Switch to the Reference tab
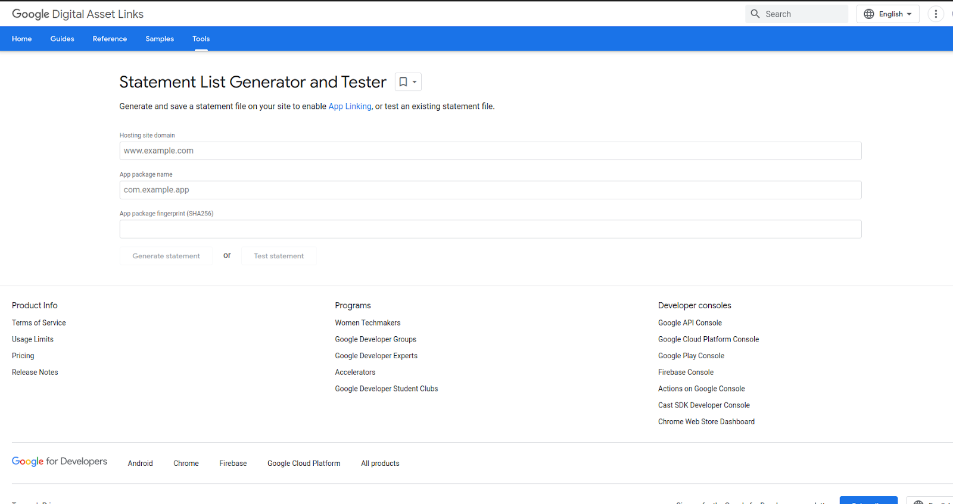 click(x=110, y=39)
